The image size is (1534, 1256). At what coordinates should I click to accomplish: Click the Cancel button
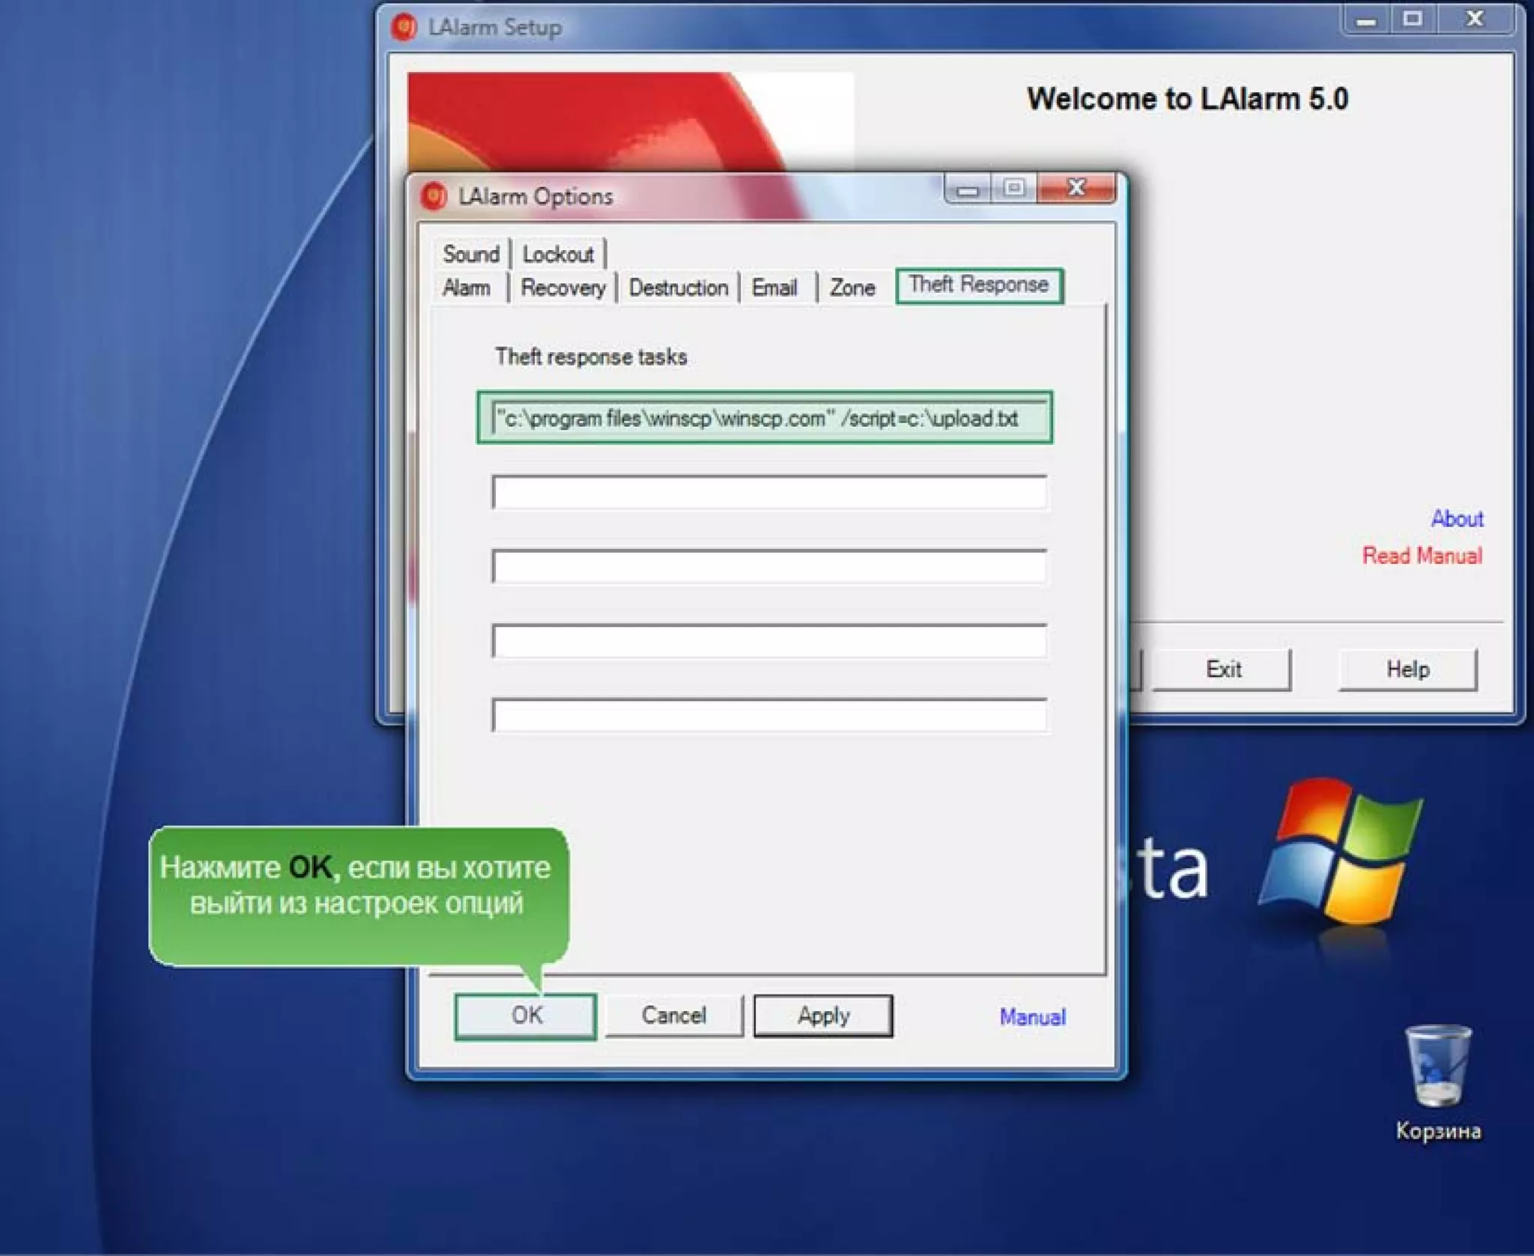tap(673, 1015)
